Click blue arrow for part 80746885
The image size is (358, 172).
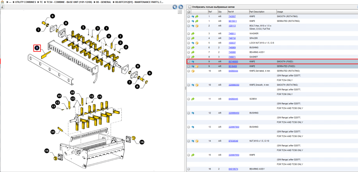(193, 62)
